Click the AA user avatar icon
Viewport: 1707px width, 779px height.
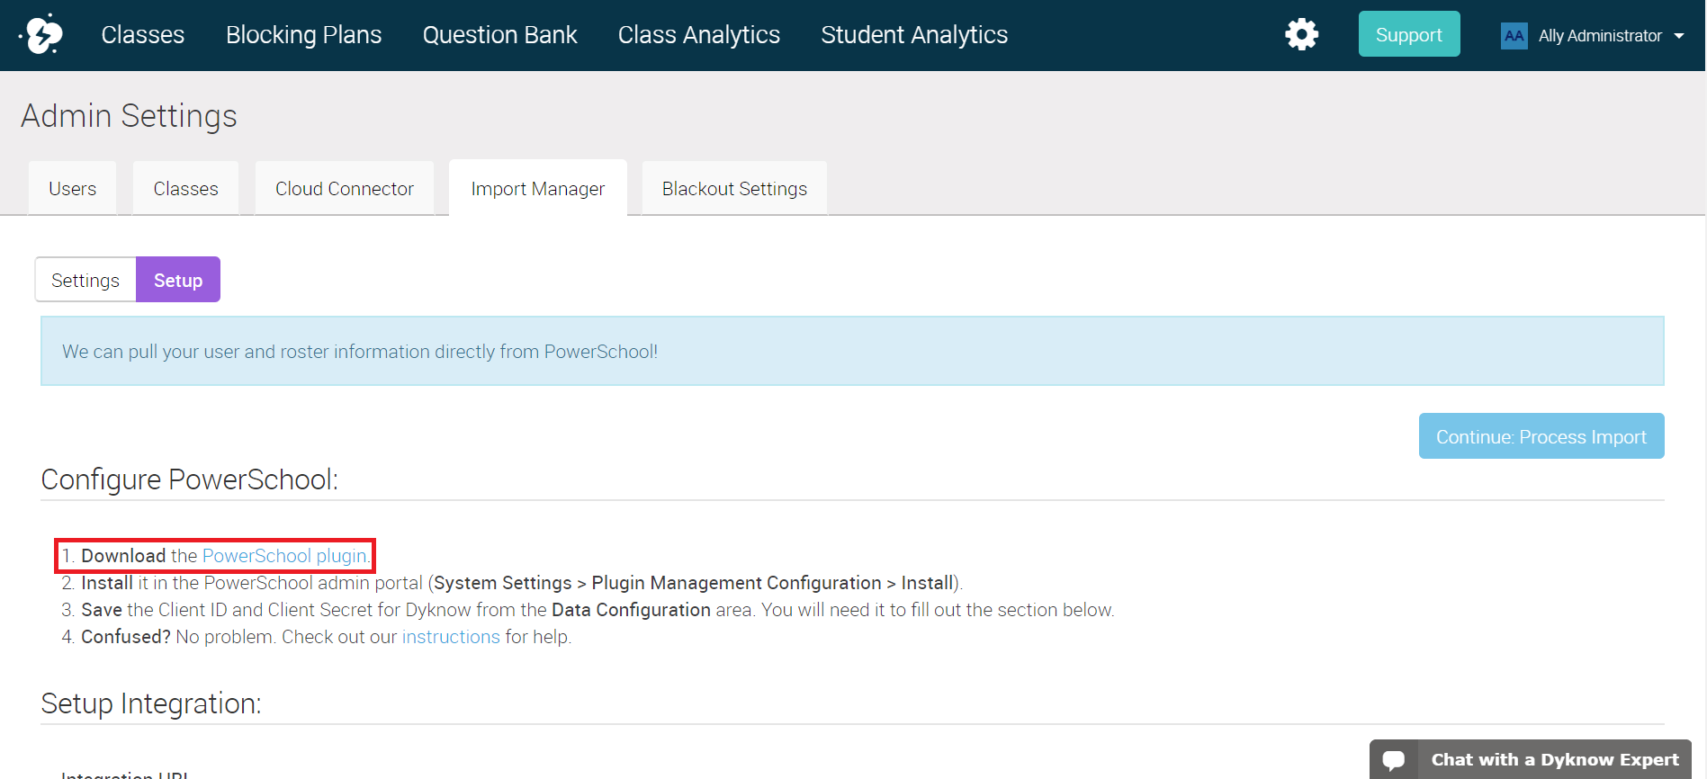1514,36
